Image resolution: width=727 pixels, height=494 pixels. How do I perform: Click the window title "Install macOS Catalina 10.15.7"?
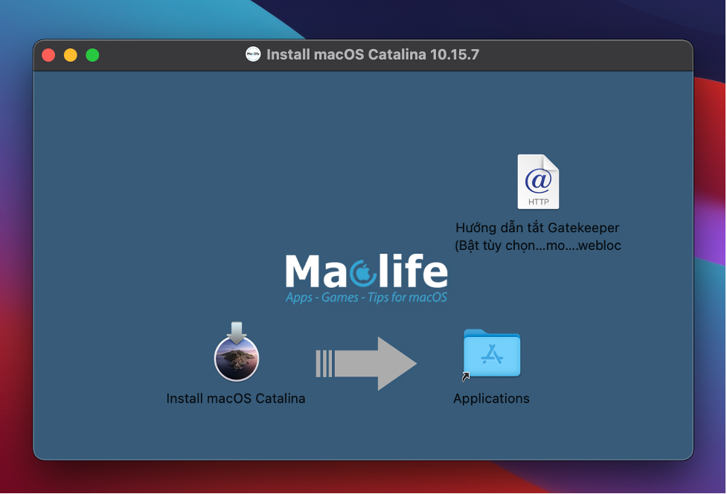pos(373,55)
